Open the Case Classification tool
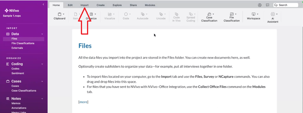 [x=209, y=17]
